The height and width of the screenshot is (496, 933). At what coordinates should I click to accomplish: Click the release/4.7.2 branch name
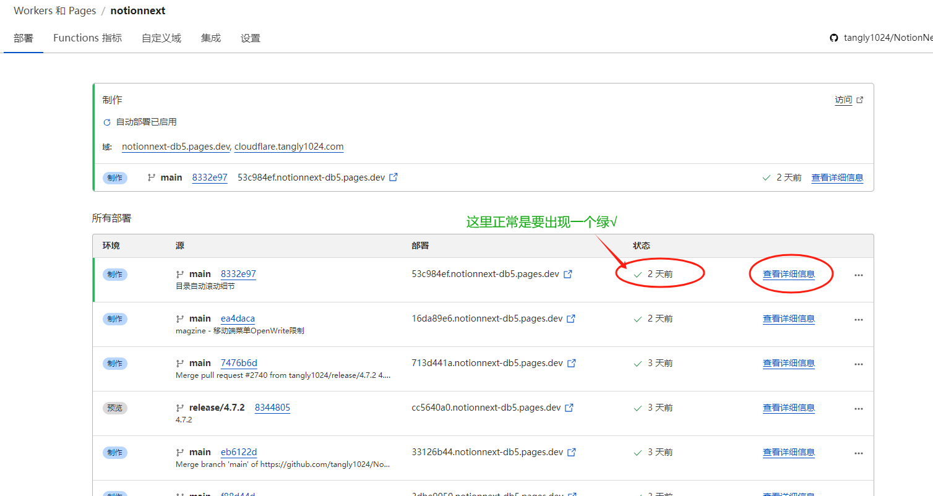pos(217,408)
